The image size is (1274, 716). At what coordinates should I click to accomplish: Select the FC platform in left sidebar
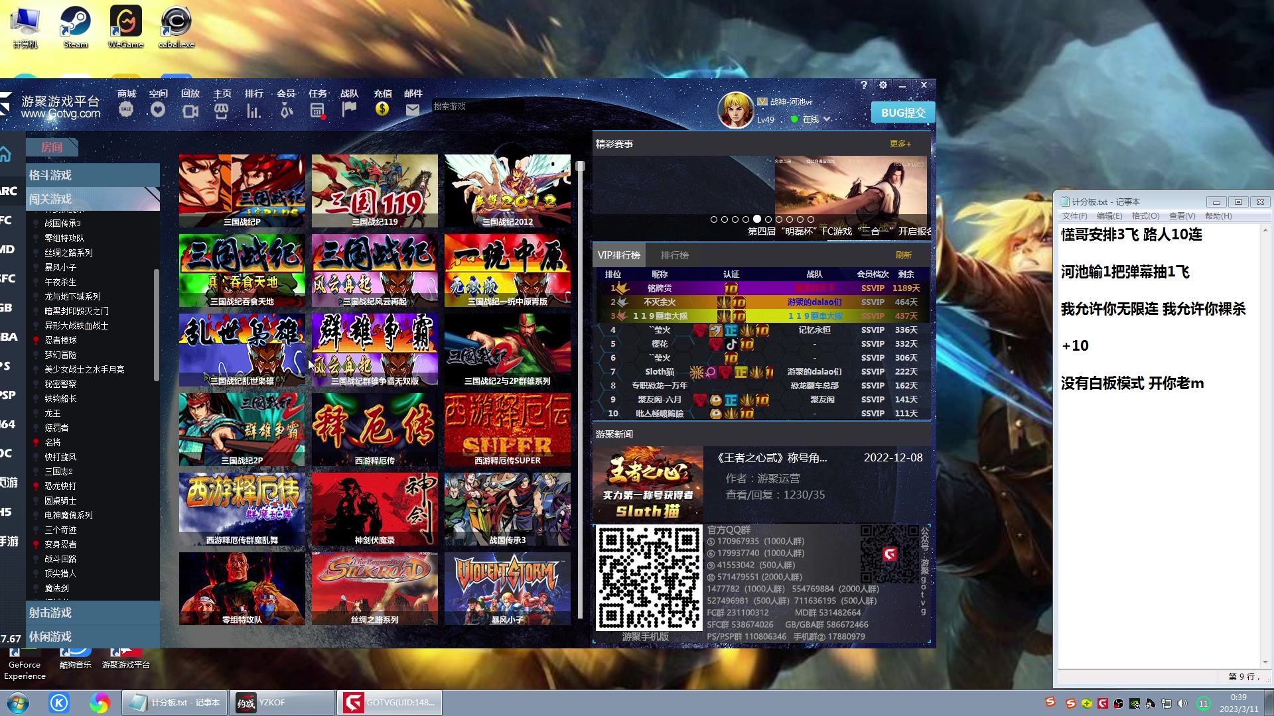click(x=7, y=220)
